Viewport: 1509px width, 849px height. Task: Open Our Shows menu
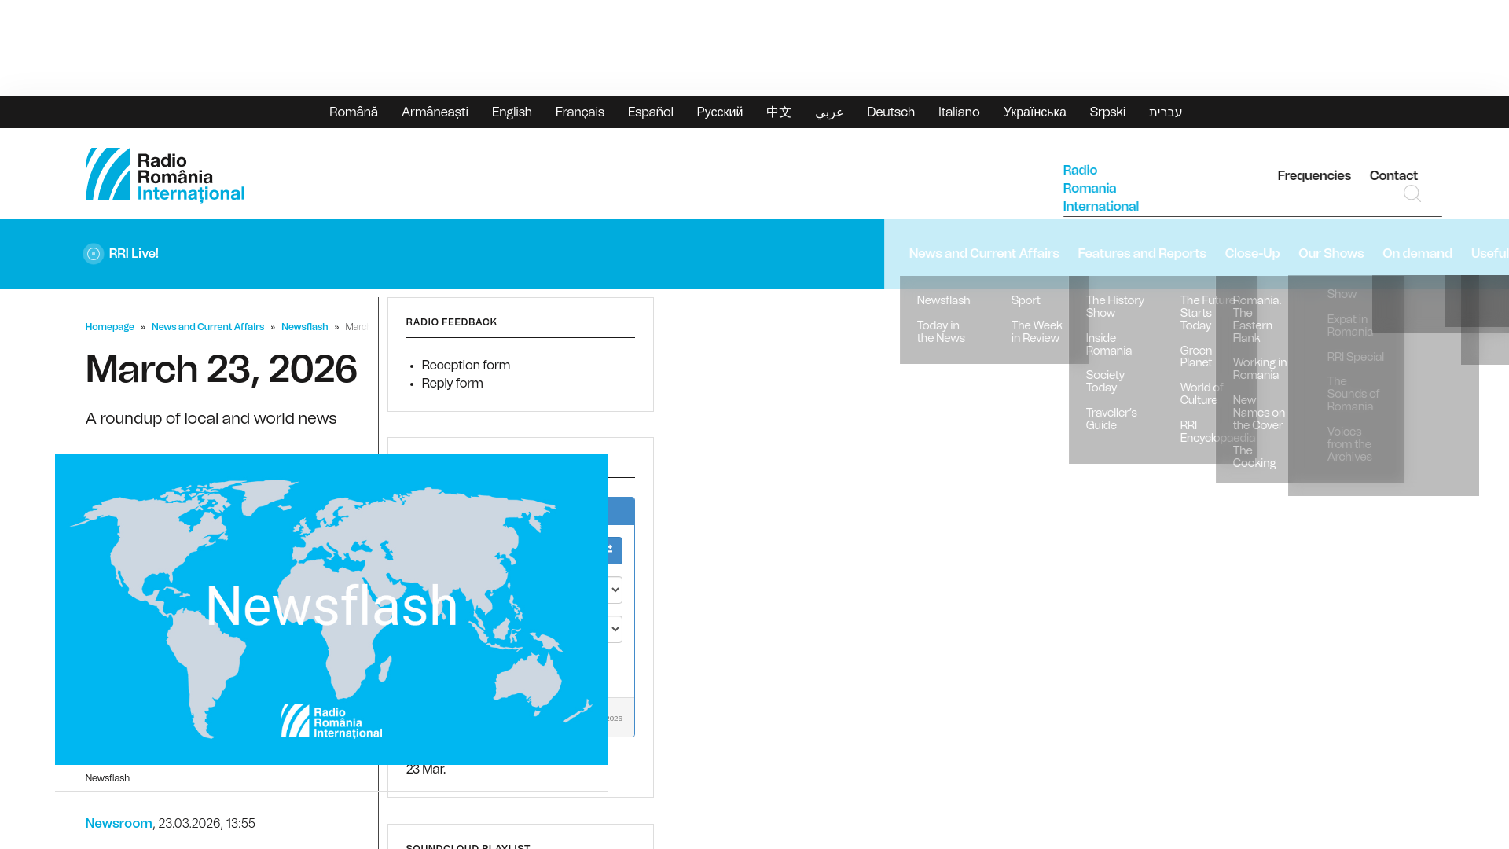(x=1331, y=253)
